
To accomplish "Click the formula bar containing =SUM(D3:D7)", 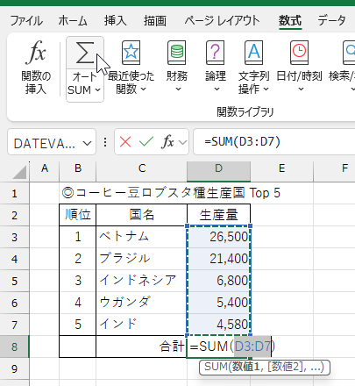I will 274,142.
